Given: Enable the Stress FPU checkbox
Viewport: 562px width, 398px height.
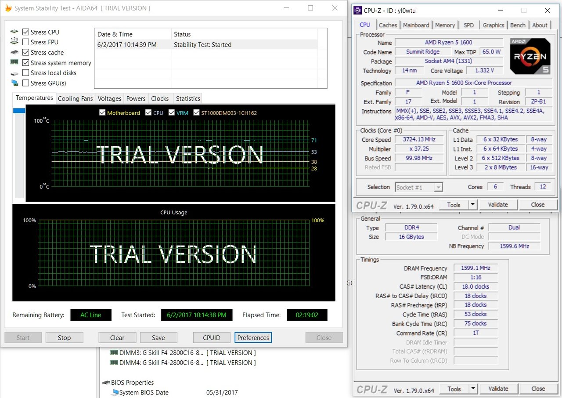Looking at the screenshot, I should point(26,42).
